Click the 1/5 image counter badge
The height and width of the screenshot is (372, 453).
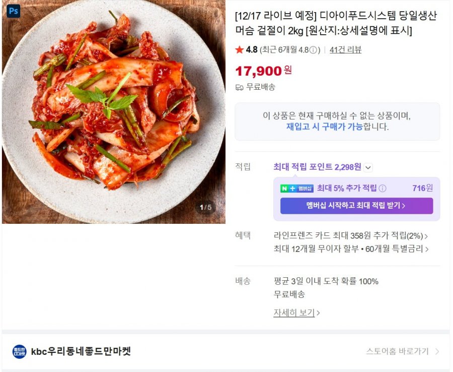(205, 207)
